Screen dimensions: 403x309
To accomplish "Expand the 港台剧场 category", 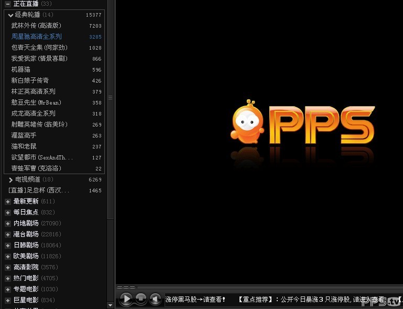I will [x=8, y=234].
